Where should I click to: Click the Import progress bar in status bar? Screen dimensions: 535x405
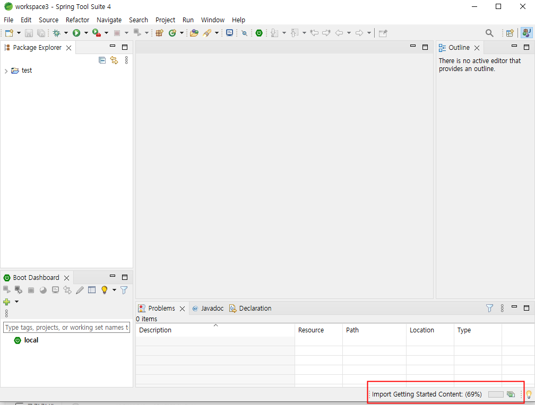click(496, 394)
